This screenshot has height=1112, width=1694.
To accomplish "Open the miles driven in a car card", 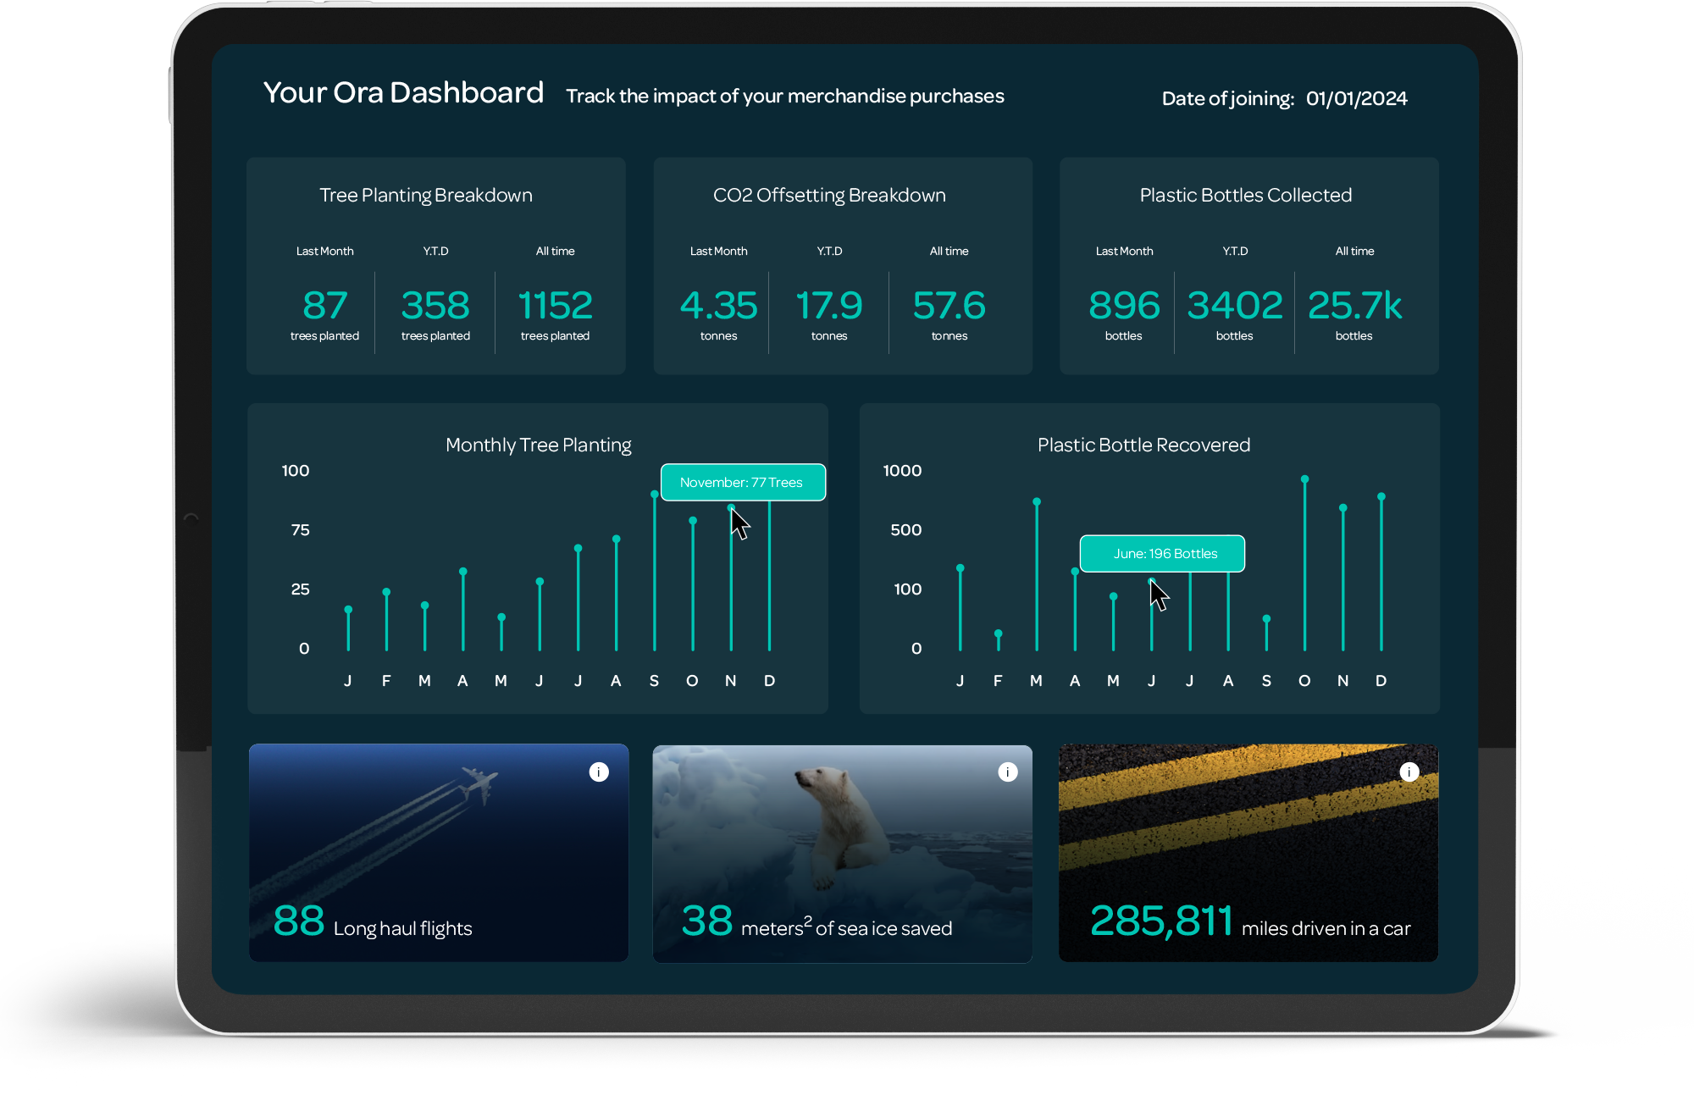I will coord(1248,853).
